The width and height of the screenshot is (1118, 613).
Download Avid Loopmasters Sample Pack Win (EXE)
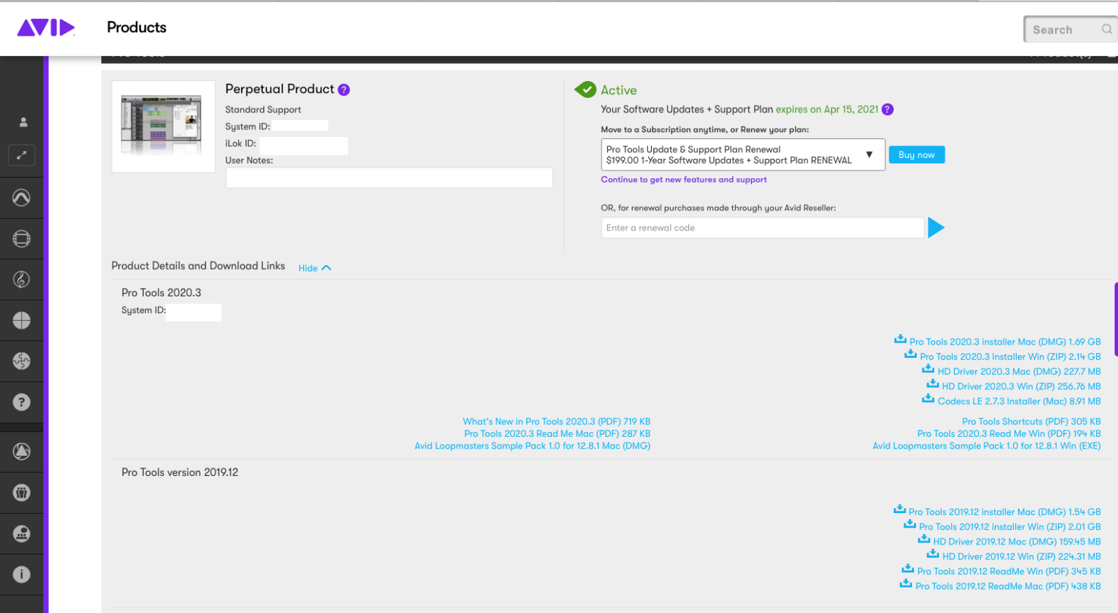point(987,446)
